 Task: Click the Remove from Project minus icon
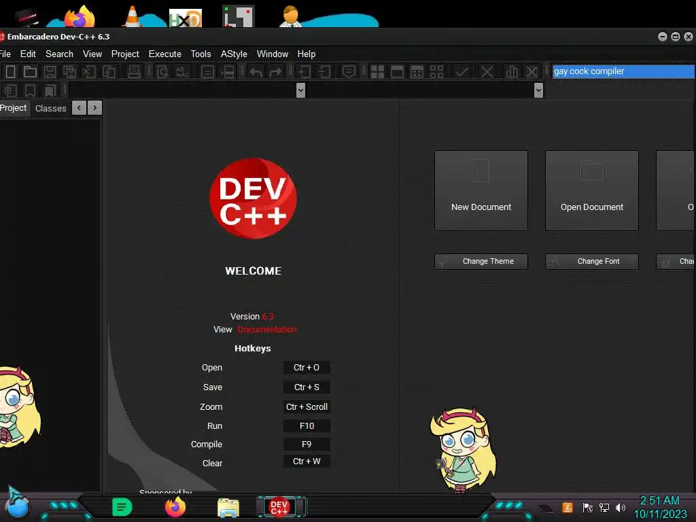[x=325, y=71]
